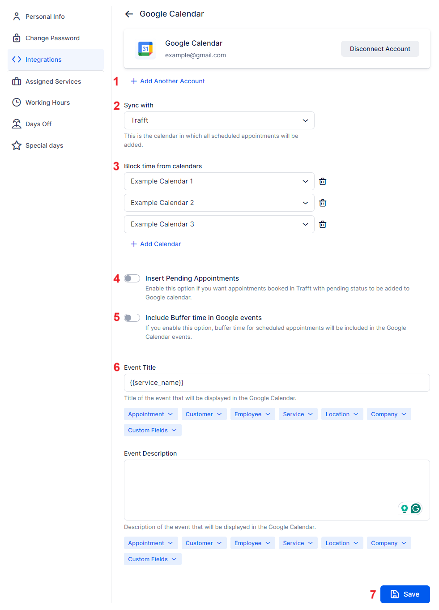Click the Special days star icon
This screenshot has height=610, width=439.
[x=17, y=145]
